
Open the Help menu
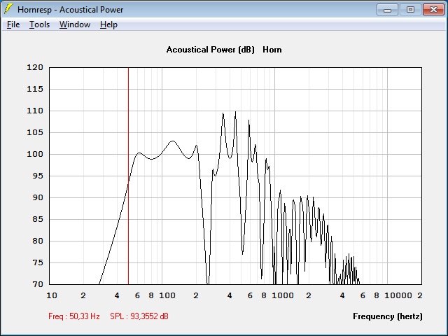coord(108,24)
